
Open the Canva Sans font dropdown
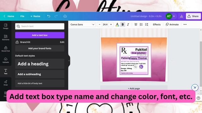82,24
